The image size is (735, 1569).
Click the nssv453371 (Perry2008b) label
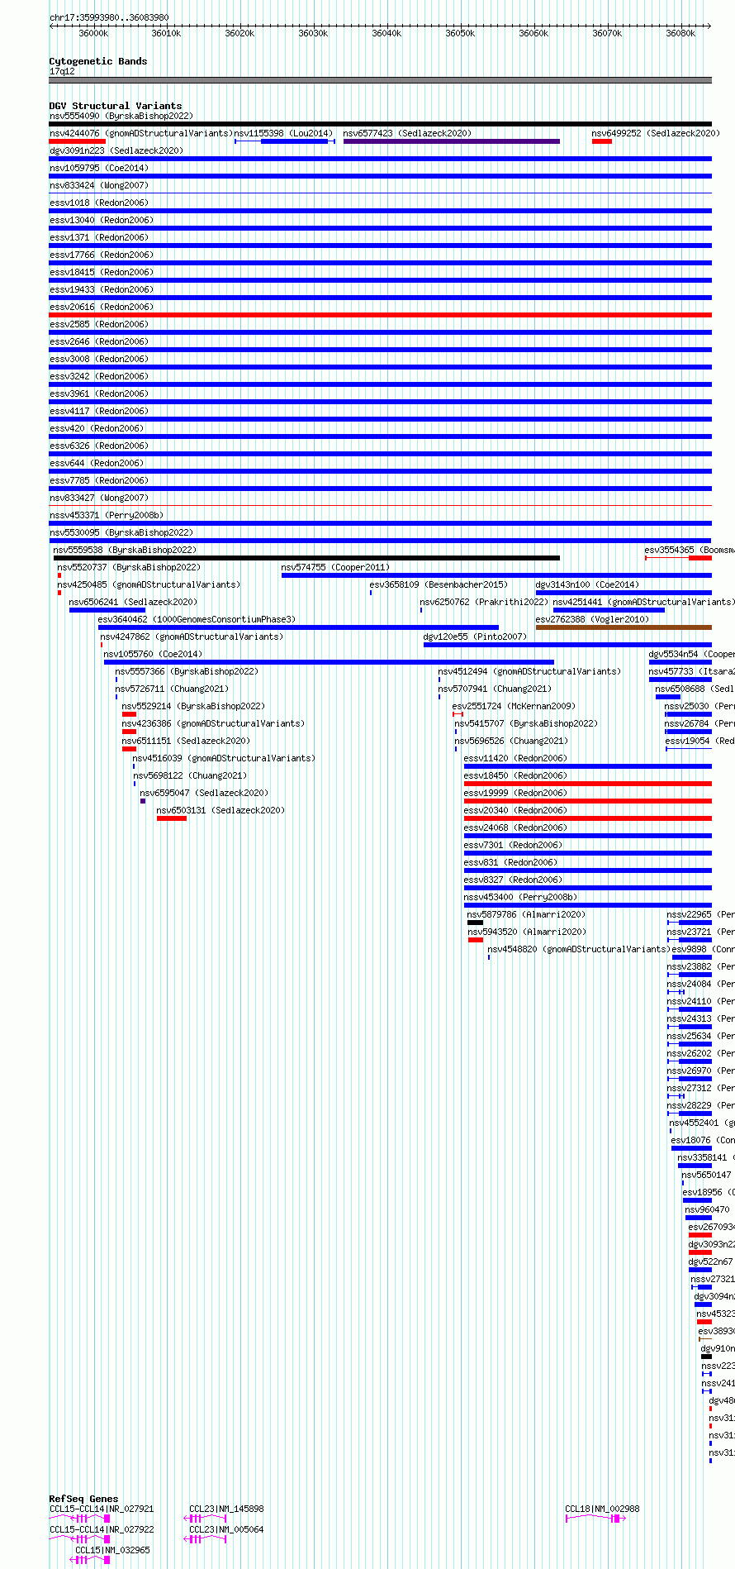pos(106,516)
